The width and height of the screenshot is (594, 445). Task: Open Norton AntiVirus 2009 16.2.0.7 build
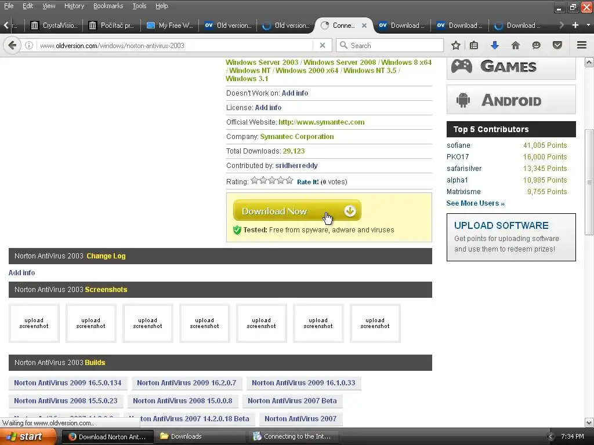pos(186,382)
